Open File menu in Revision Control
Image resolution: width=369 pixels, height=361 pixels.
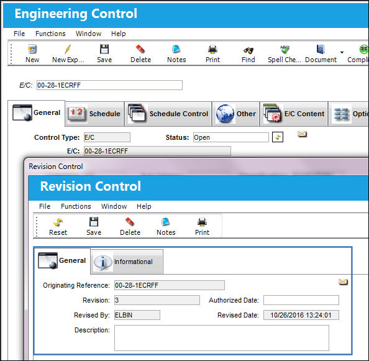pyautogui.click(x=45, y=206)
